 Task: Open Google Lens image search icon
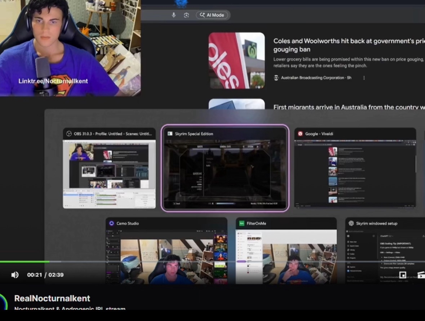[x=186, y=15]
